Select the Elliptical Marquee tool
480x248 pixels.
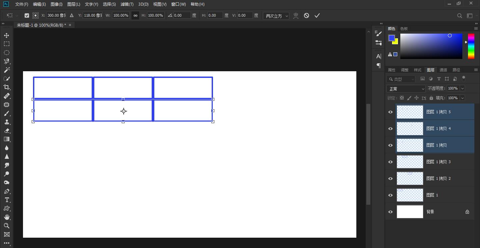[7, 53]
